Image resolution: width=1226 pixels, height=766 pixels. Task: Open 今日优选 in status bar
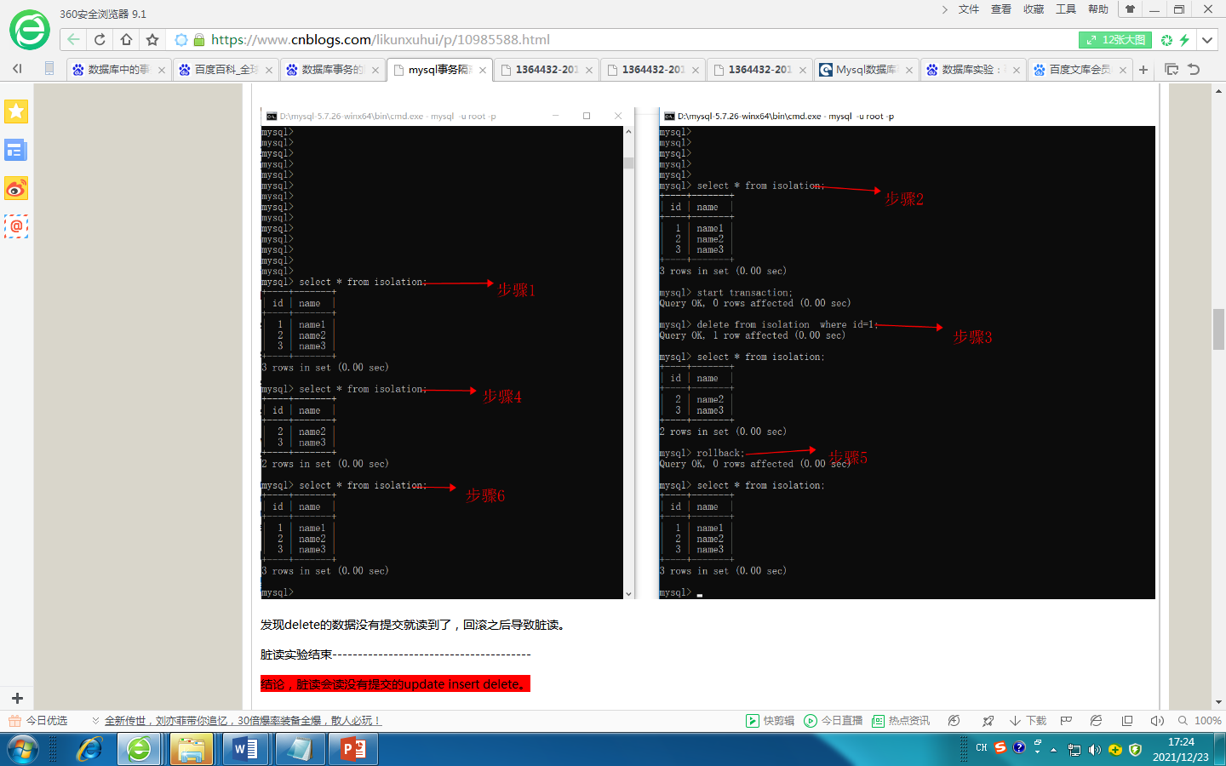(x=37, y=721)
